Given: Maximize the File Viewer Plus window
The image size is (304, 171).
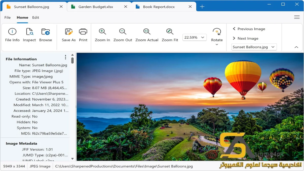Looking at the screenshot, I should coord(283,4).
